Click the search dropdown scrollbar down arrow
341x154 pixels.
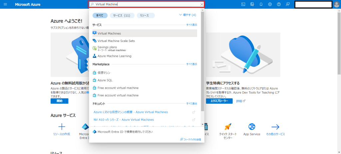(x=202, y=124)
